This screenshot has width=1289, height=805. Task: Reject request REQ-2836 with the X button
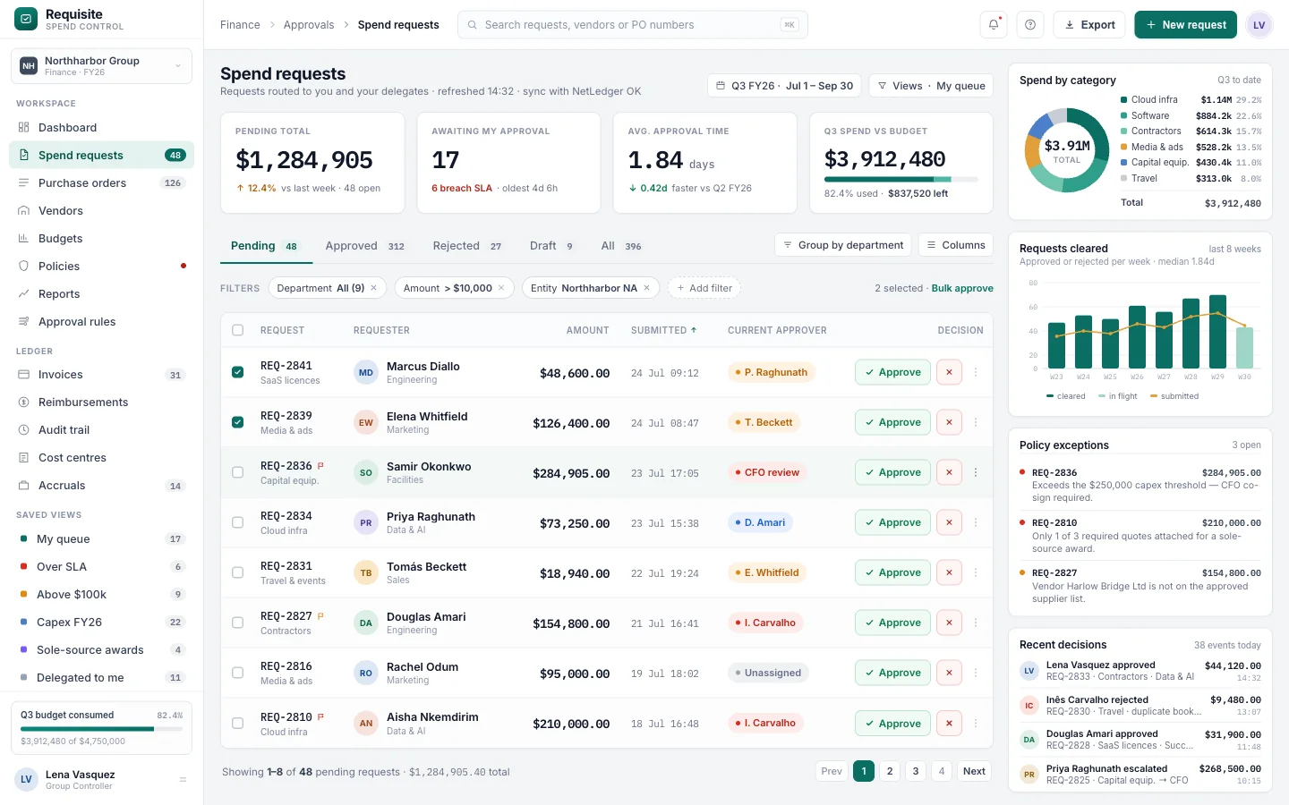point(949,472)
